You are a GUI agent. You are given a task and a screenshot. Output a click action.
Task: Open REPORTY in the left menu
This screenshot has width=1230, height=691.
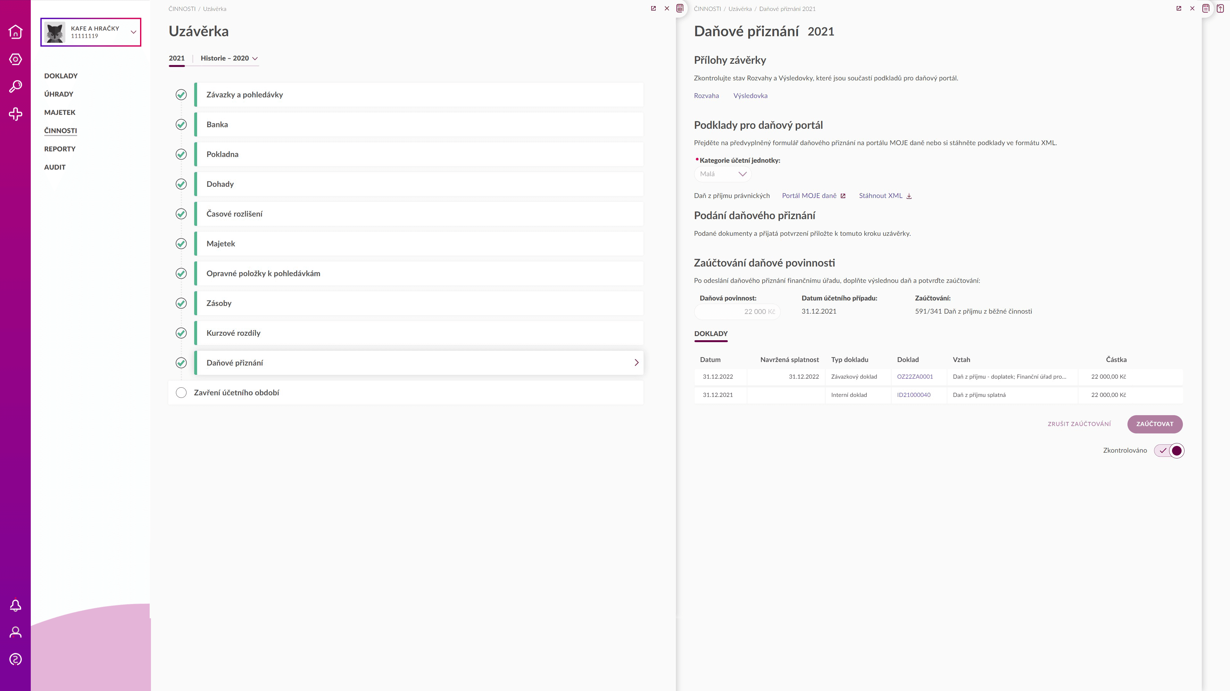click(x=60, y=149)
